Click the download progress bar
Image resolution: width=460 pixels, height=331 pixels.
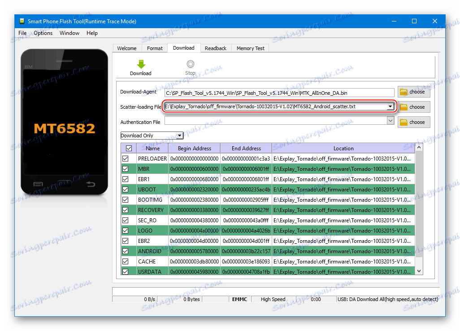pyautogui.click(x=276, y=291)
